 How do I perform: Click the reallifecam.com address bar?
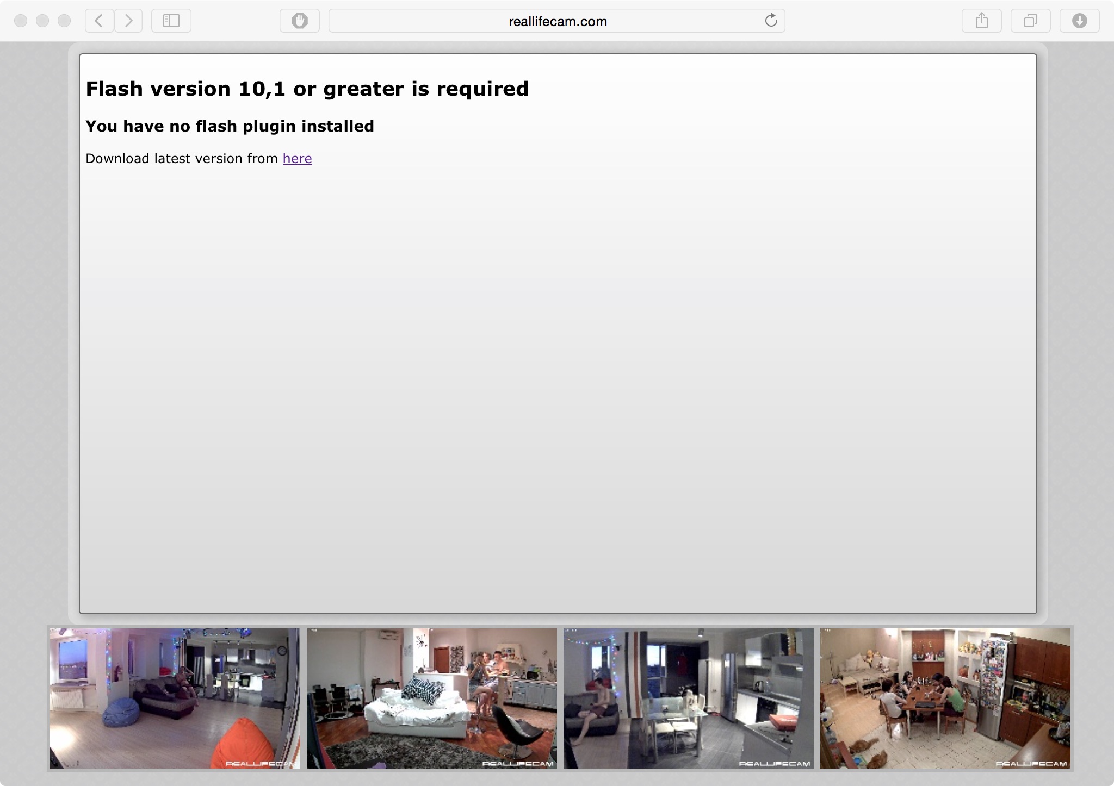pyautogui.click(x=557, y=21)
